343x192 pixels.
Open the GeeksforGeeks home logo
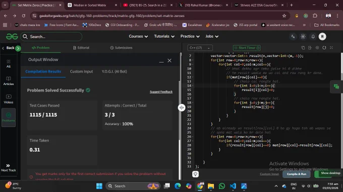(12, 36)
